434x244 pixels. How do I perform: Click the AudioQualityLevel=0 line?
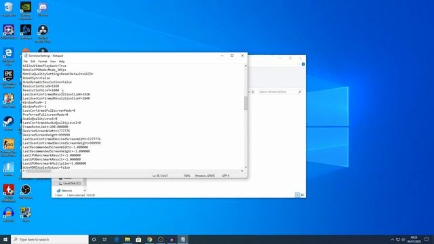[x=40, y=119]
